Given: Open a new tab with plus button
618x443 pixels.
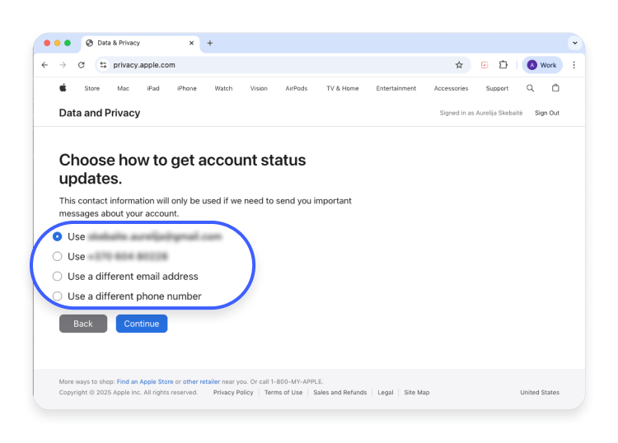Looking at the screenshot, I should pyautogui.click(x=209, y=43).
